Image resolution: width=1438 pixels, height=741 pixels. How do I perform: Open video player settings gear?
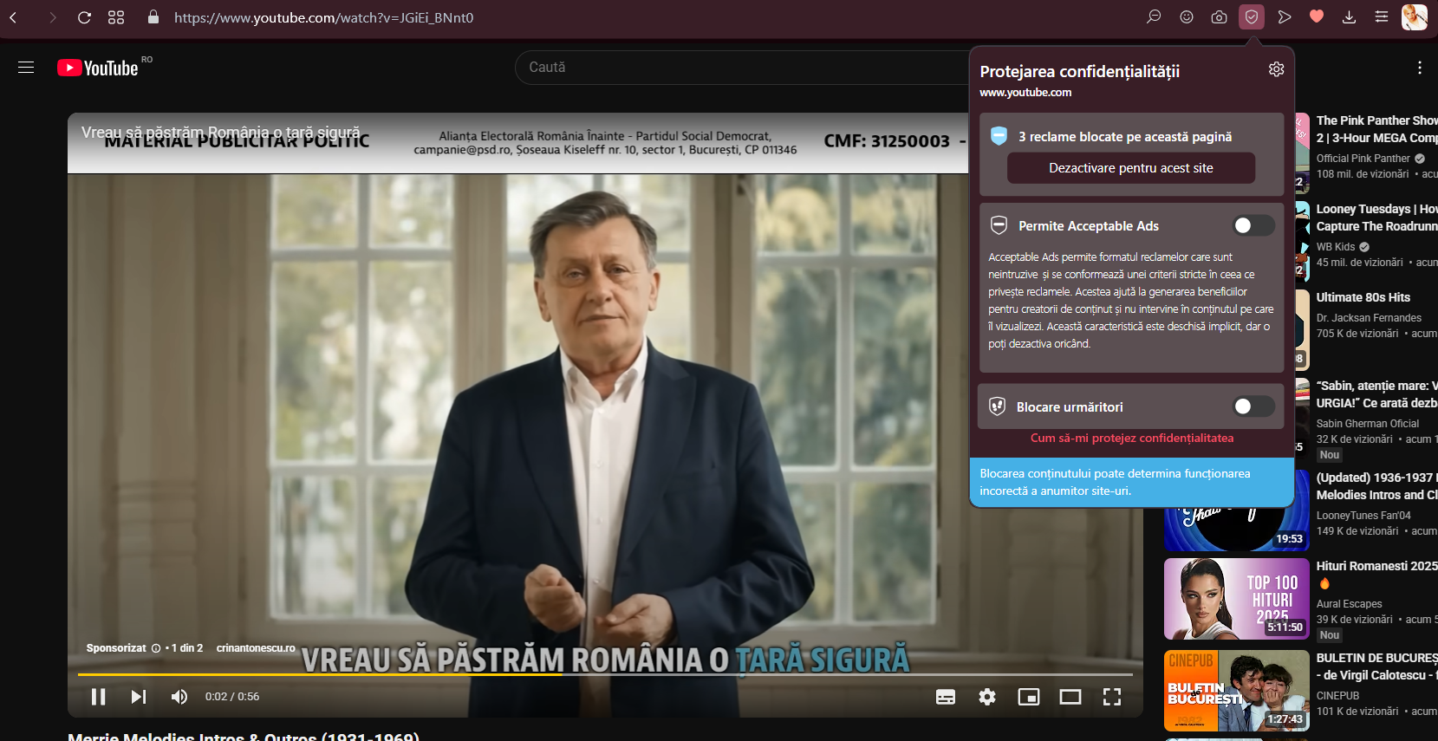tap(987, 697)
